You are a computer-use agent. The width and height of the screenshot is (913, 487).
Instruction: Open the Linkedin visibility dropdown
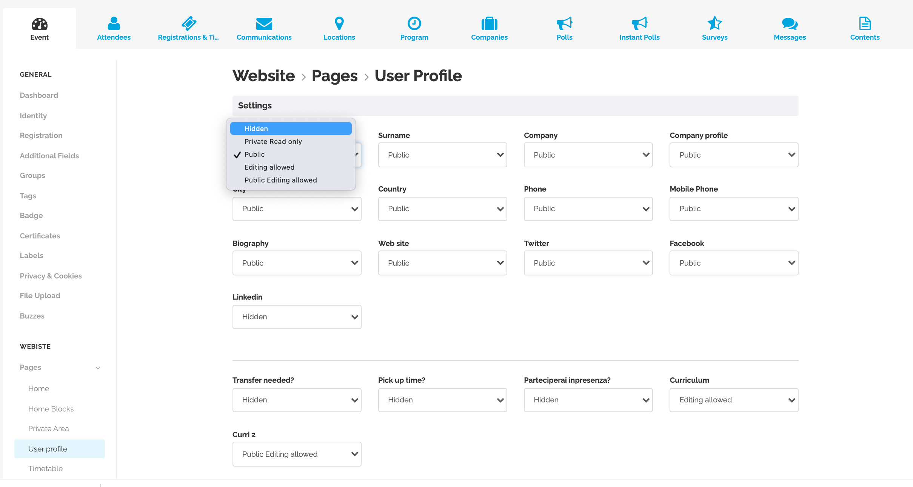297,317
